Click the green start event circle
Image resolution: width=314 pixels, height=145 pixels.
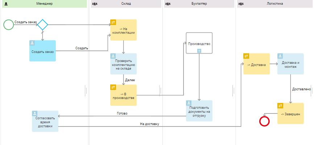tap(8, 25)
